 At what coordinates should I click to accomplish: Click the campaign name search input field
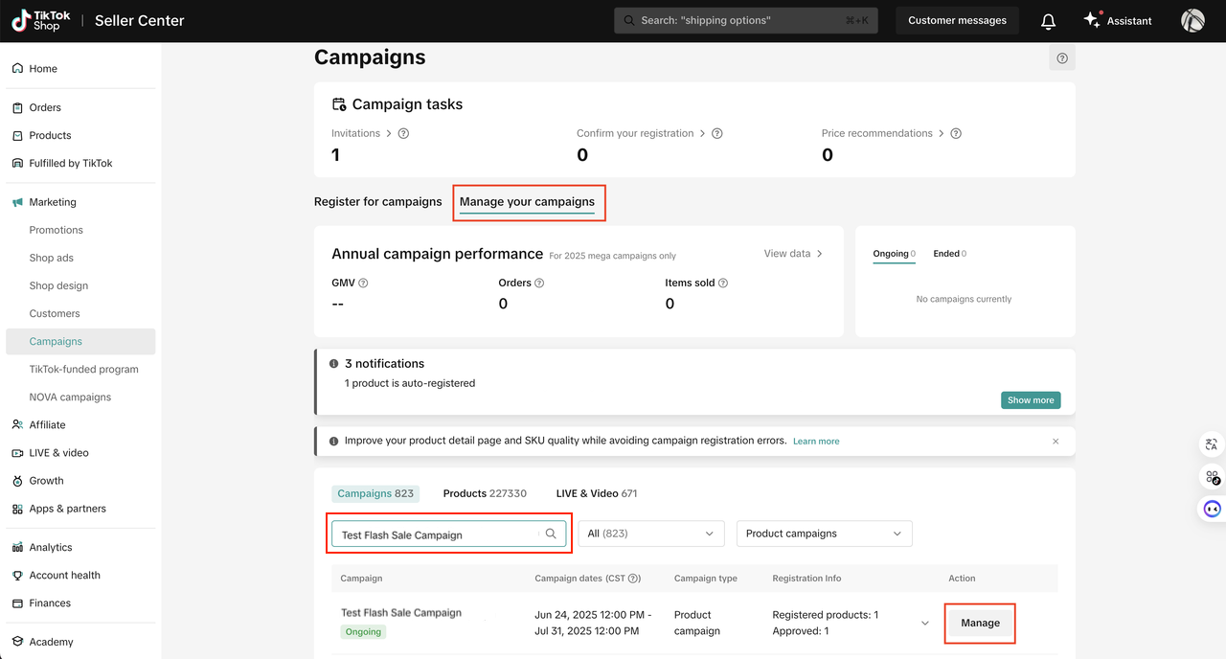click(x=436, y=534)
